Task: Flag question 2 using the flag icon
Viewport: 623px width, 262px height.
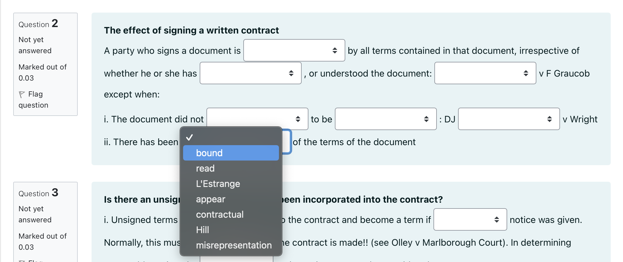Action: point(22,94)
